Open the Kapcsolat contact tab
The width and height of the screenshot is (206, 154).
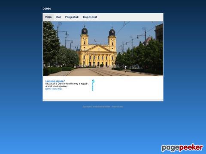pyautogui.click(x=90, y=17)
